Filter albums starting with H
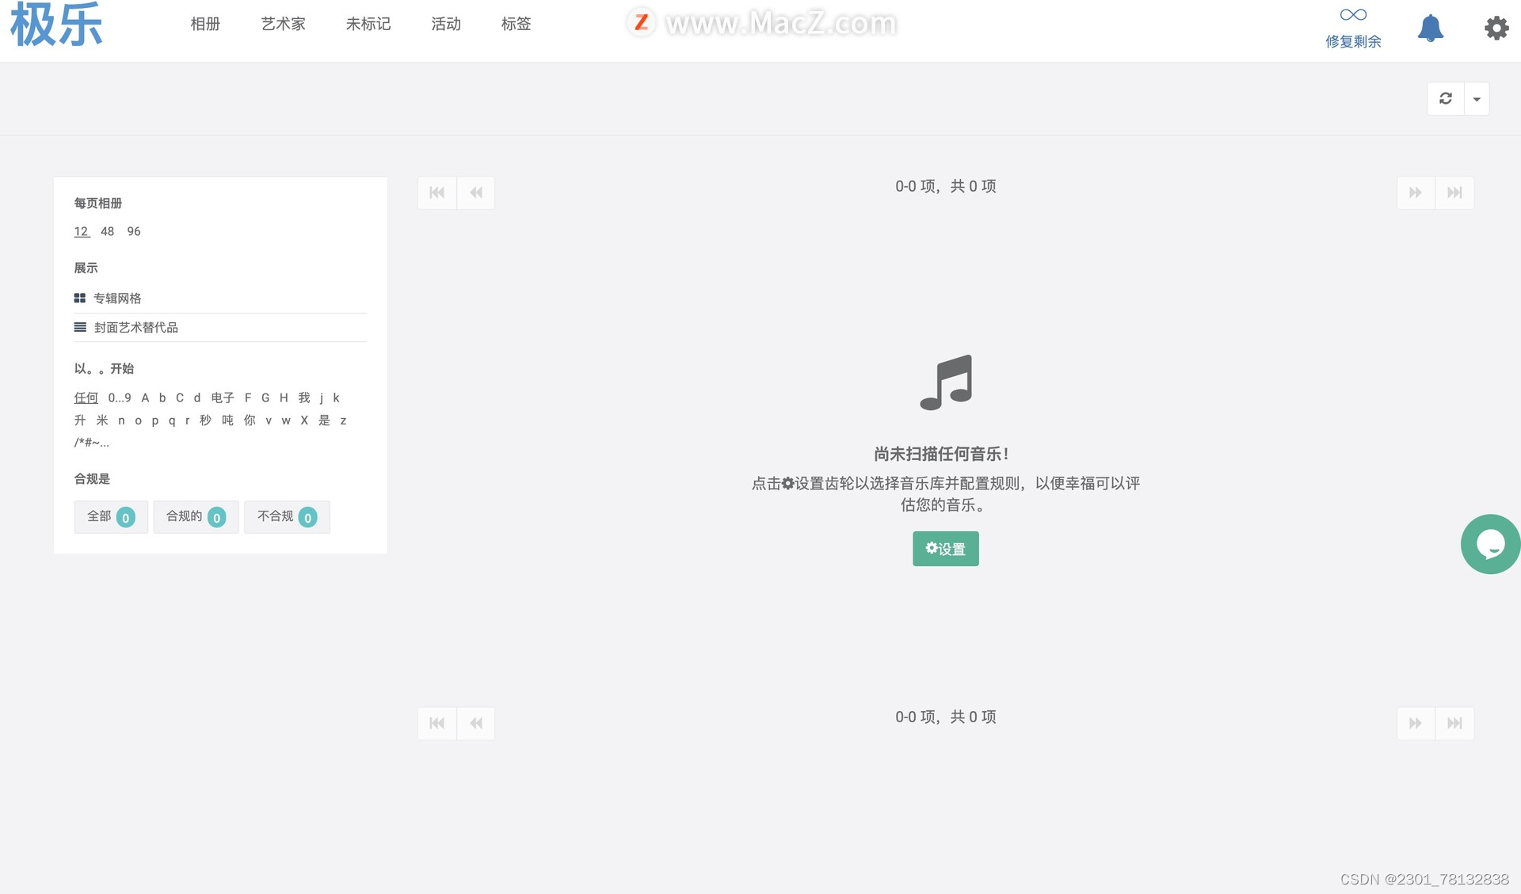This screenshot has height=894, width=1521. click(x=284, y=398)
